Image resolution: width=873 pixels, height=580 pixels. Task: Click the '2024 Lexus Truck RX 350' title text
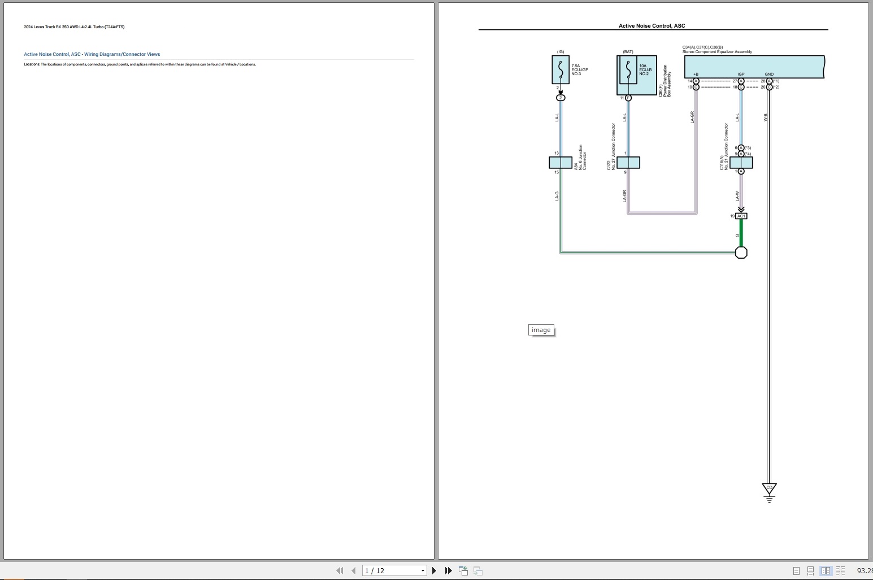point(74,27)
